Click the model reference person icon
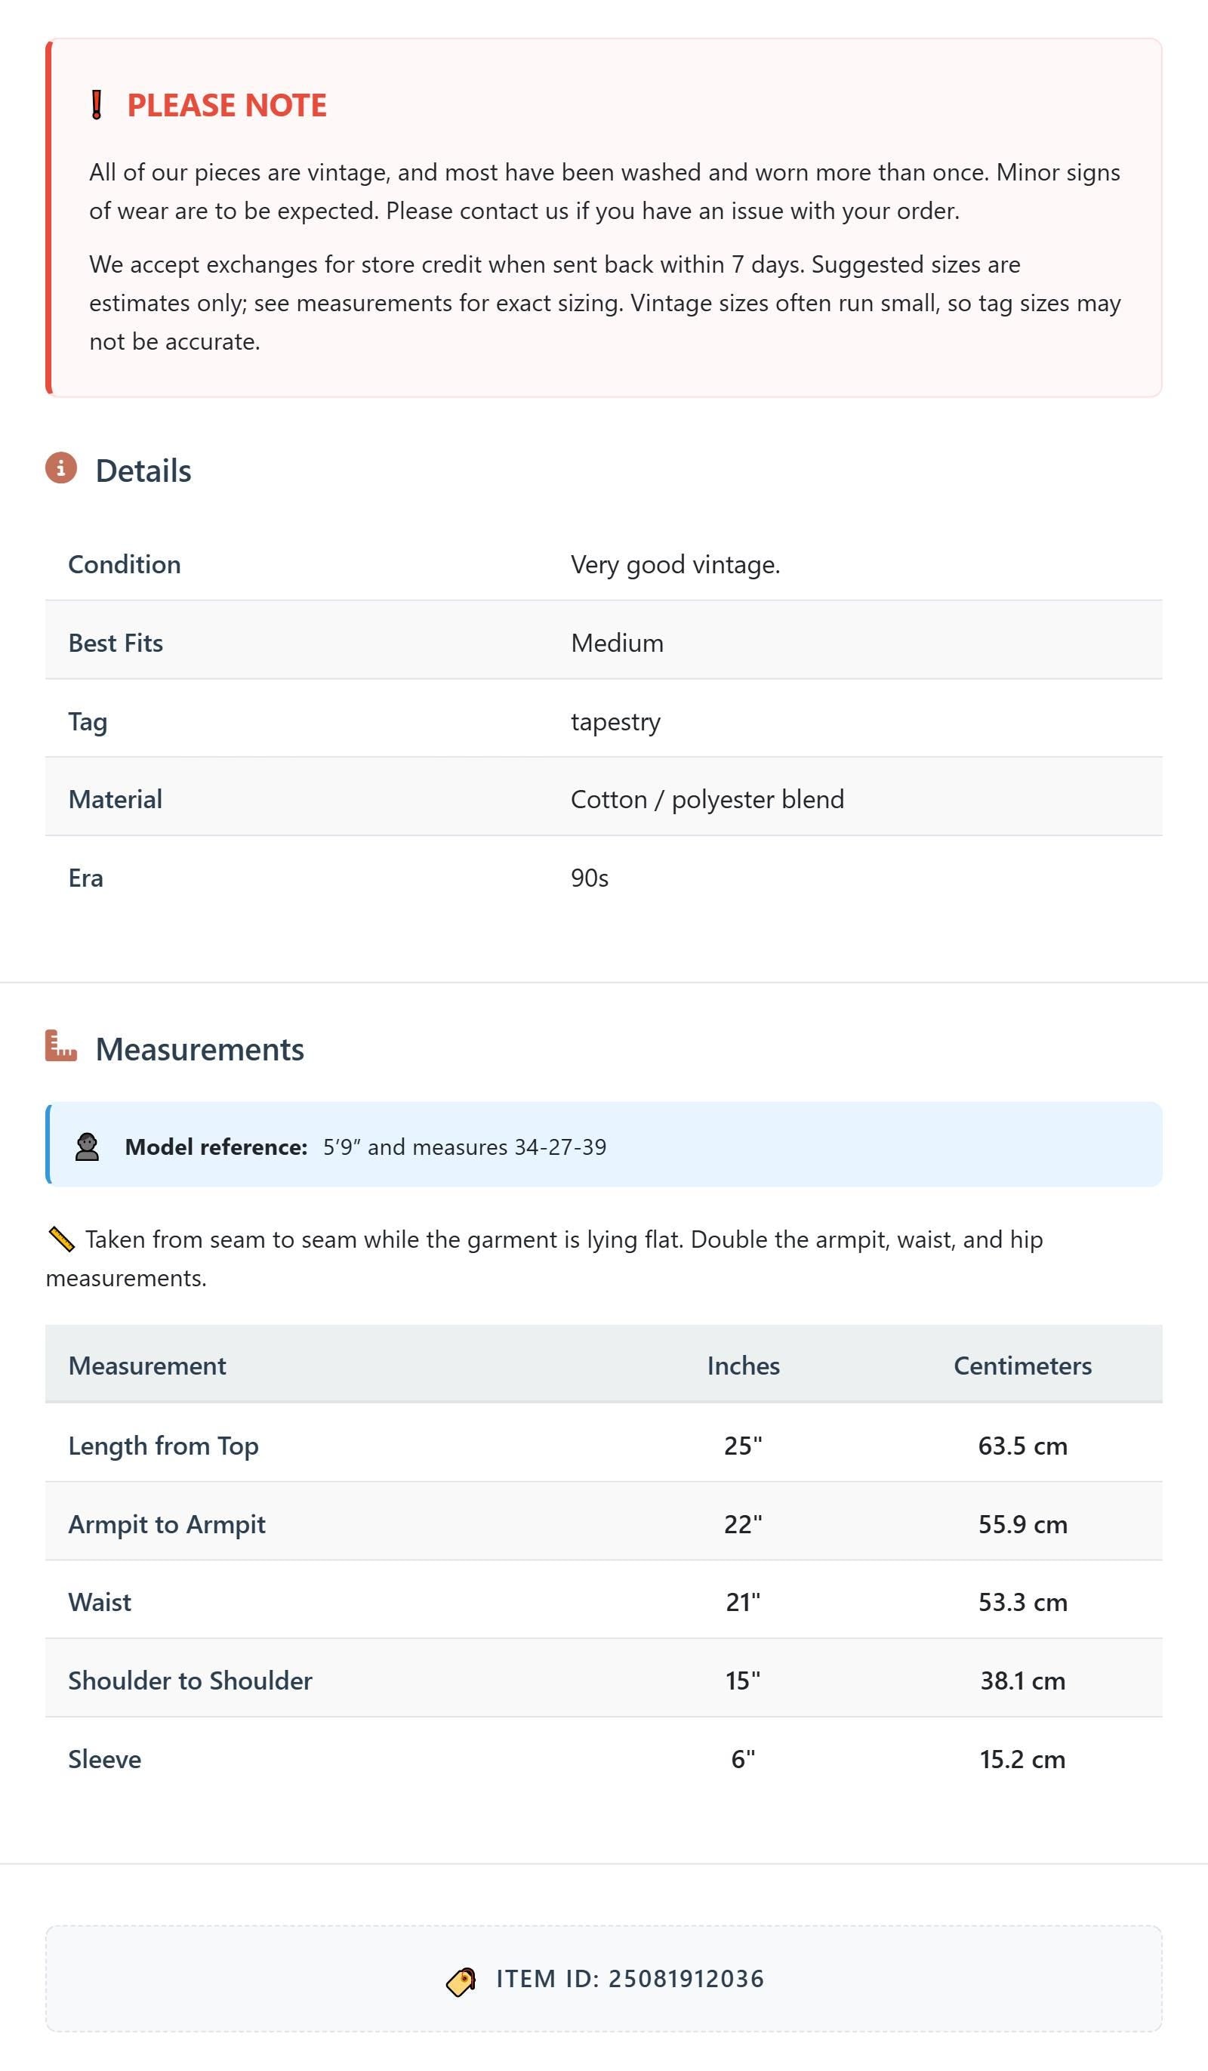1208x2071 pixels. [87, 1147]
